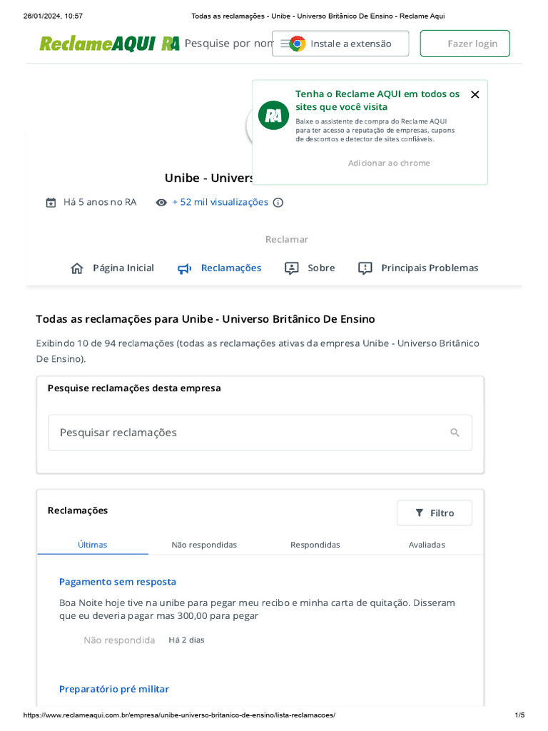Click Adicionar ao chrome
This screenshot has height=731, width=548.
click(x=389, y=163)
